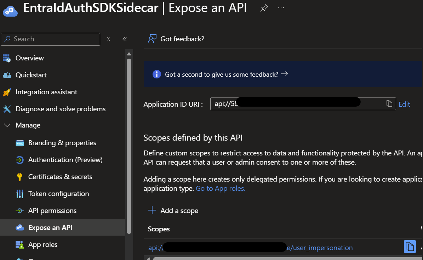Screen dimensions: 423x260
Task: Focus the sidebar Search field
Action: (x=51, y=39)
